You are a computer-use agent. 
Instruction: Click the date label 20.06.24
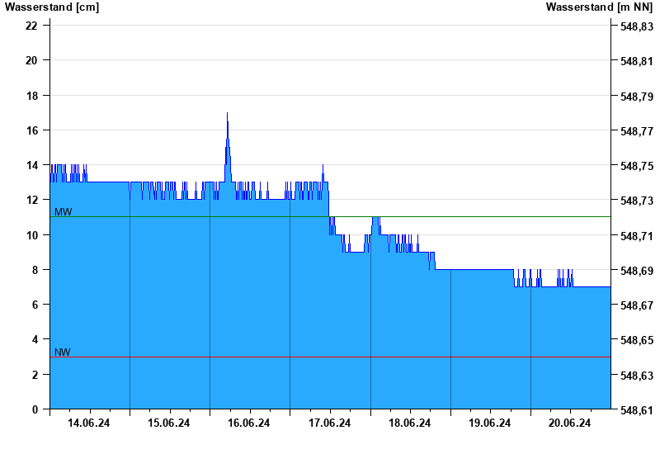pos(569,423)
